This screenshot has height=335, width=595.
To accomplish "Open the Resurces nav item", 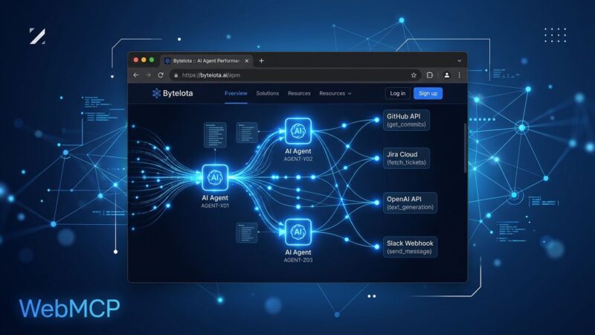I will 299,93.
